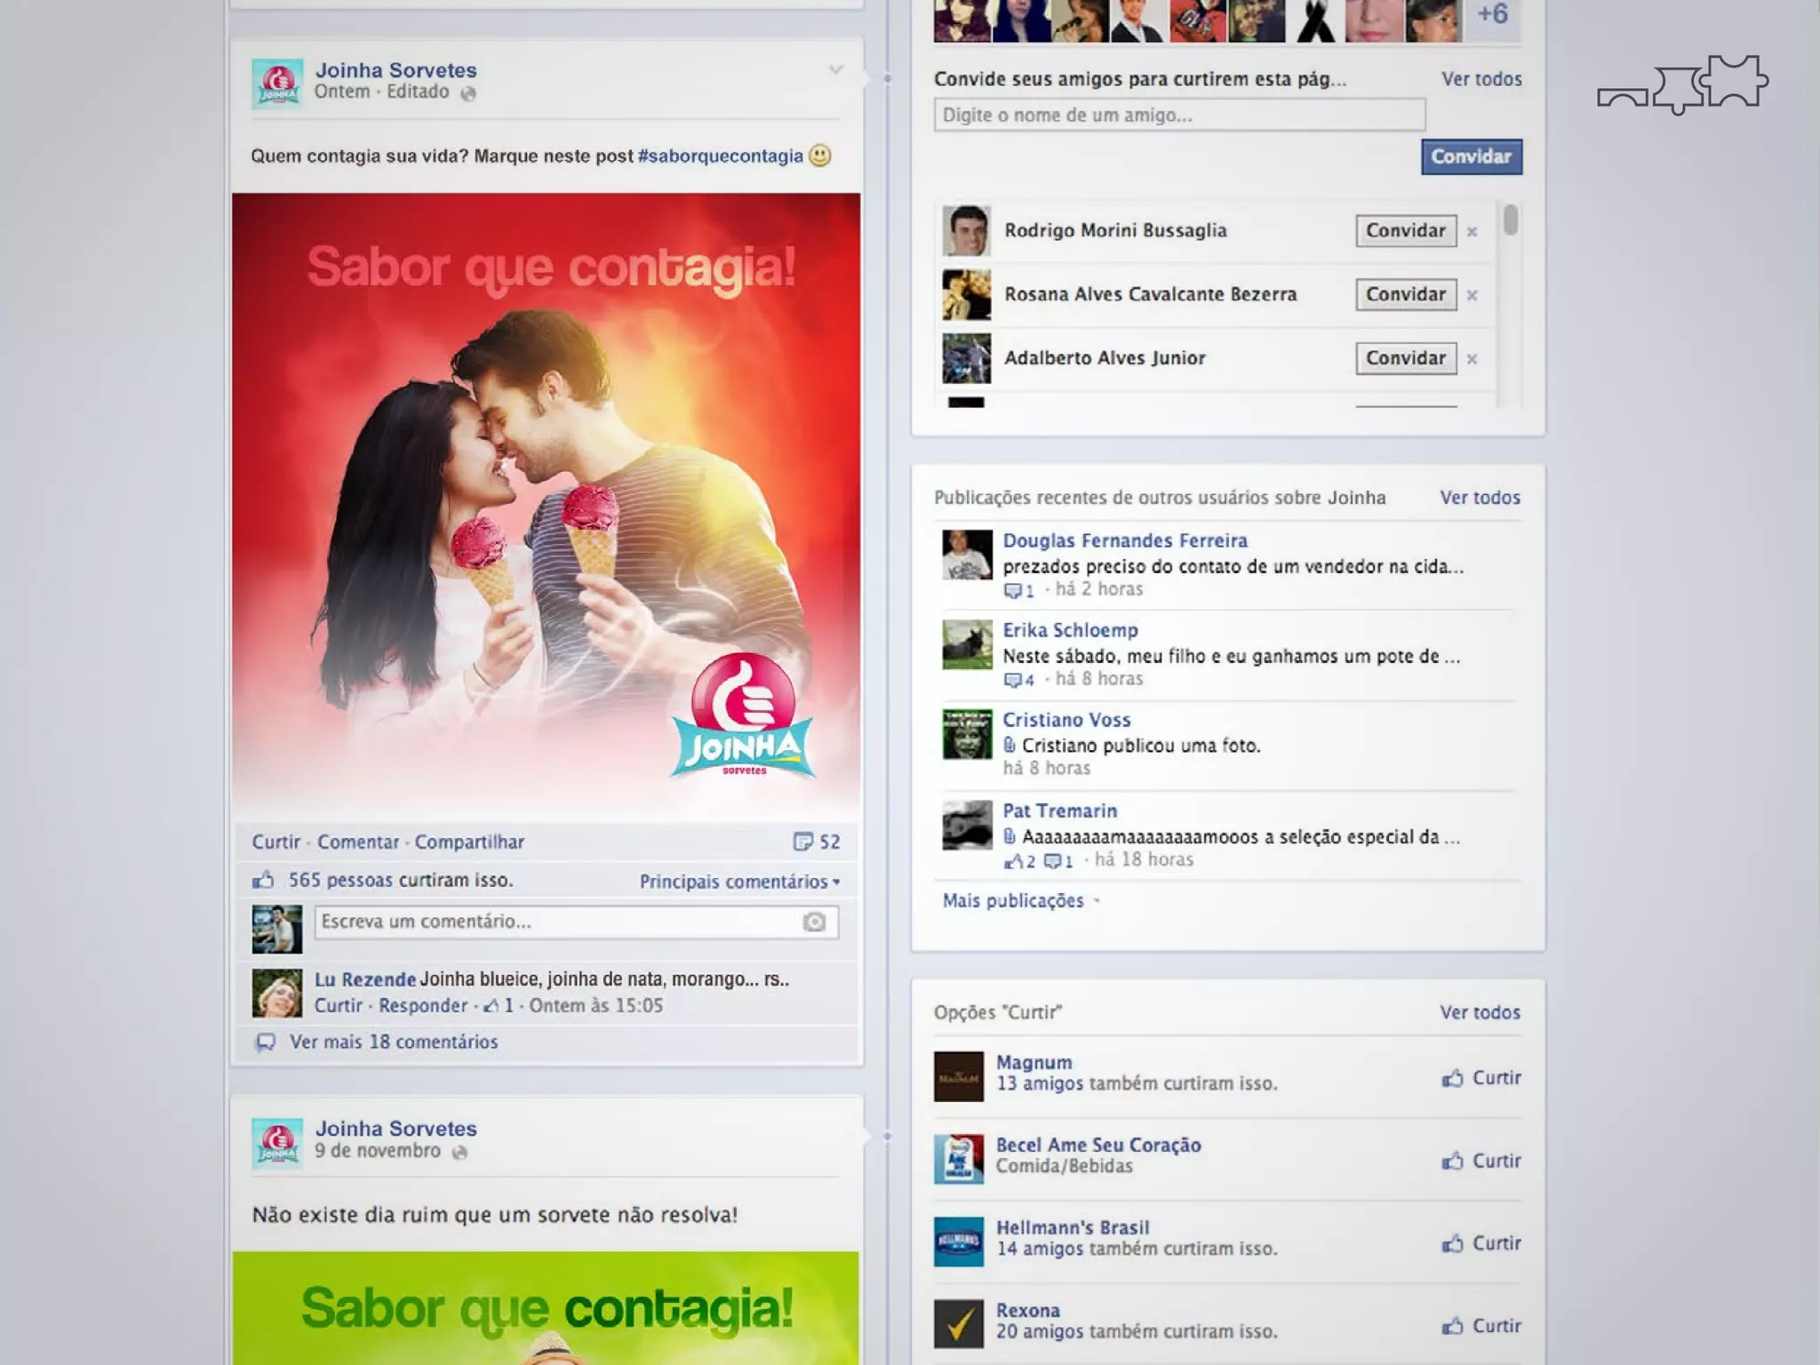
Task: Open Joinha Sorvetes profile picture on first post
Action: 276,83
